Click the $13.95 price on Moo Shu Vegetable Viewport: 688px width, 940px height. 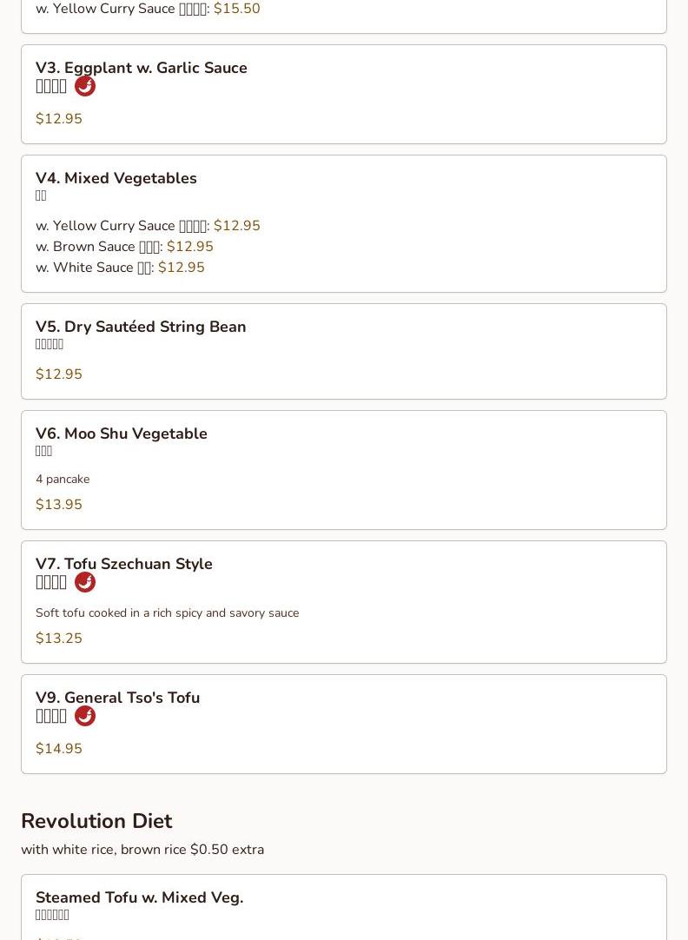pos(59,505)
